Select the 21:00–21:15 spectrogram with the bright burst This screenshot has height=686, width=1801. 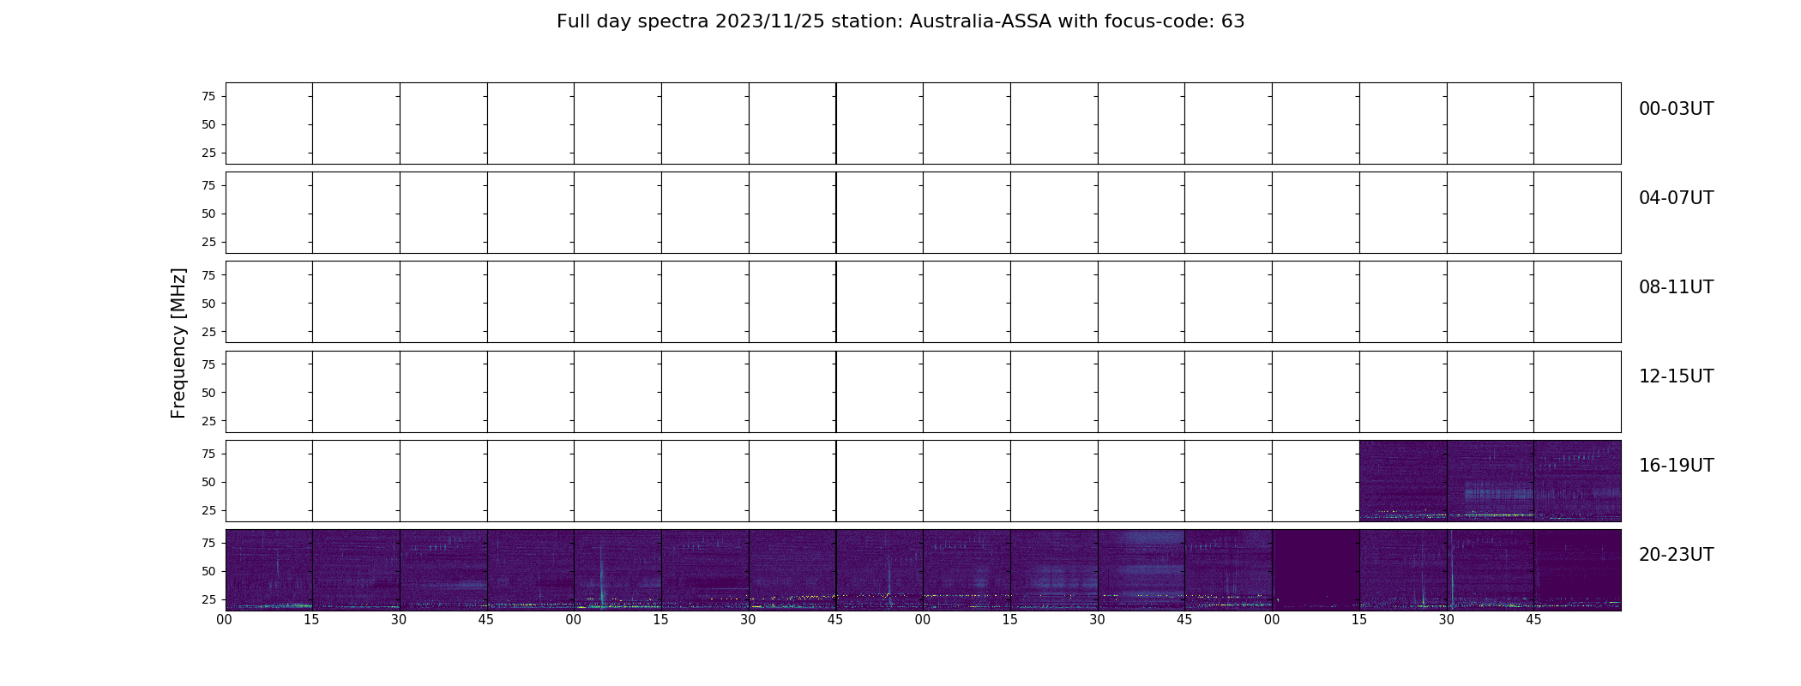tap(617, 570)
